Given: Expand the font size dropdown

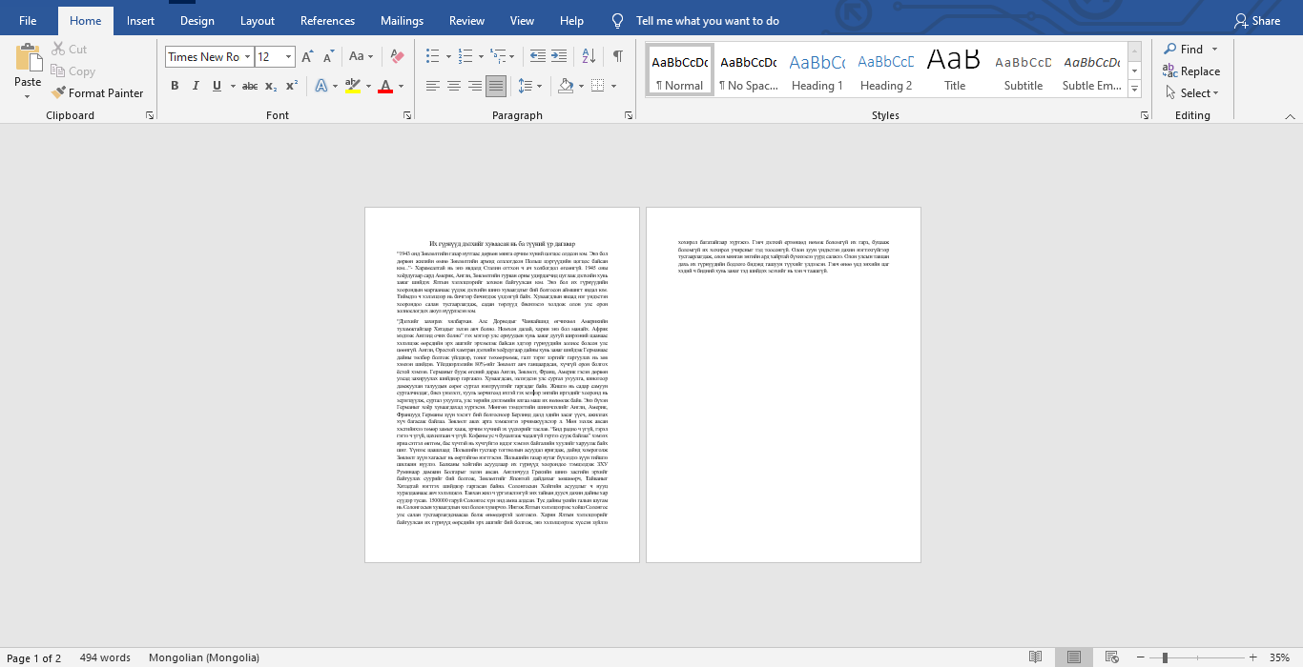Looking at the screenshot, I should [x=289, y=57].
